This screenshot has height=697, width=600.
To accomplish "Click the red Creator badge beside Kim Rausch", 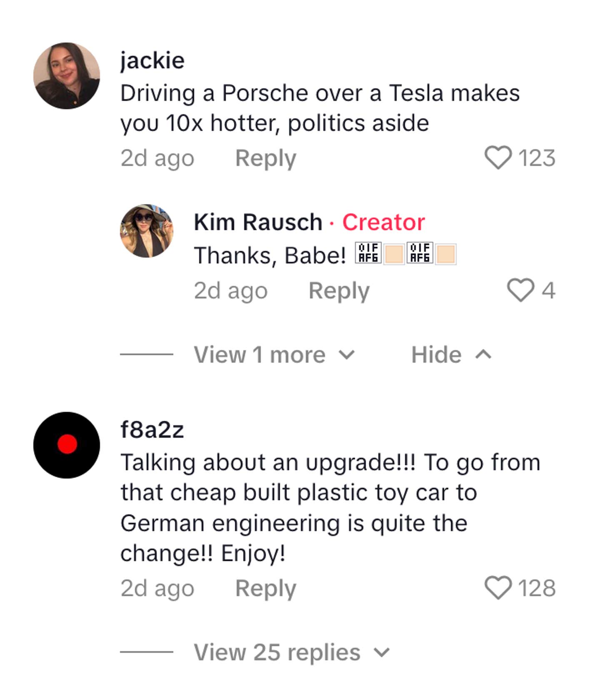I will [x=382, y=223].
